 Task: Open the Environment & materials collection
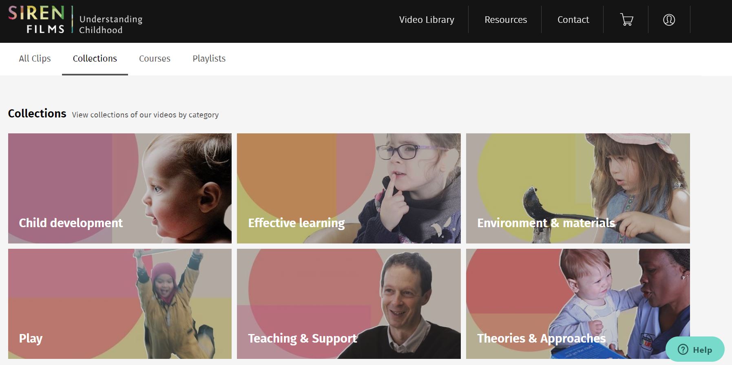tap(578, 188)
